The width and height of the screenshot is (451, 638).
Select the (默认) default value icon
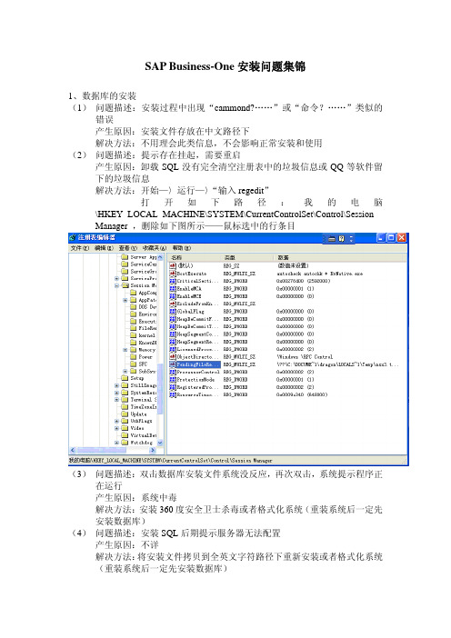(173, 265)
